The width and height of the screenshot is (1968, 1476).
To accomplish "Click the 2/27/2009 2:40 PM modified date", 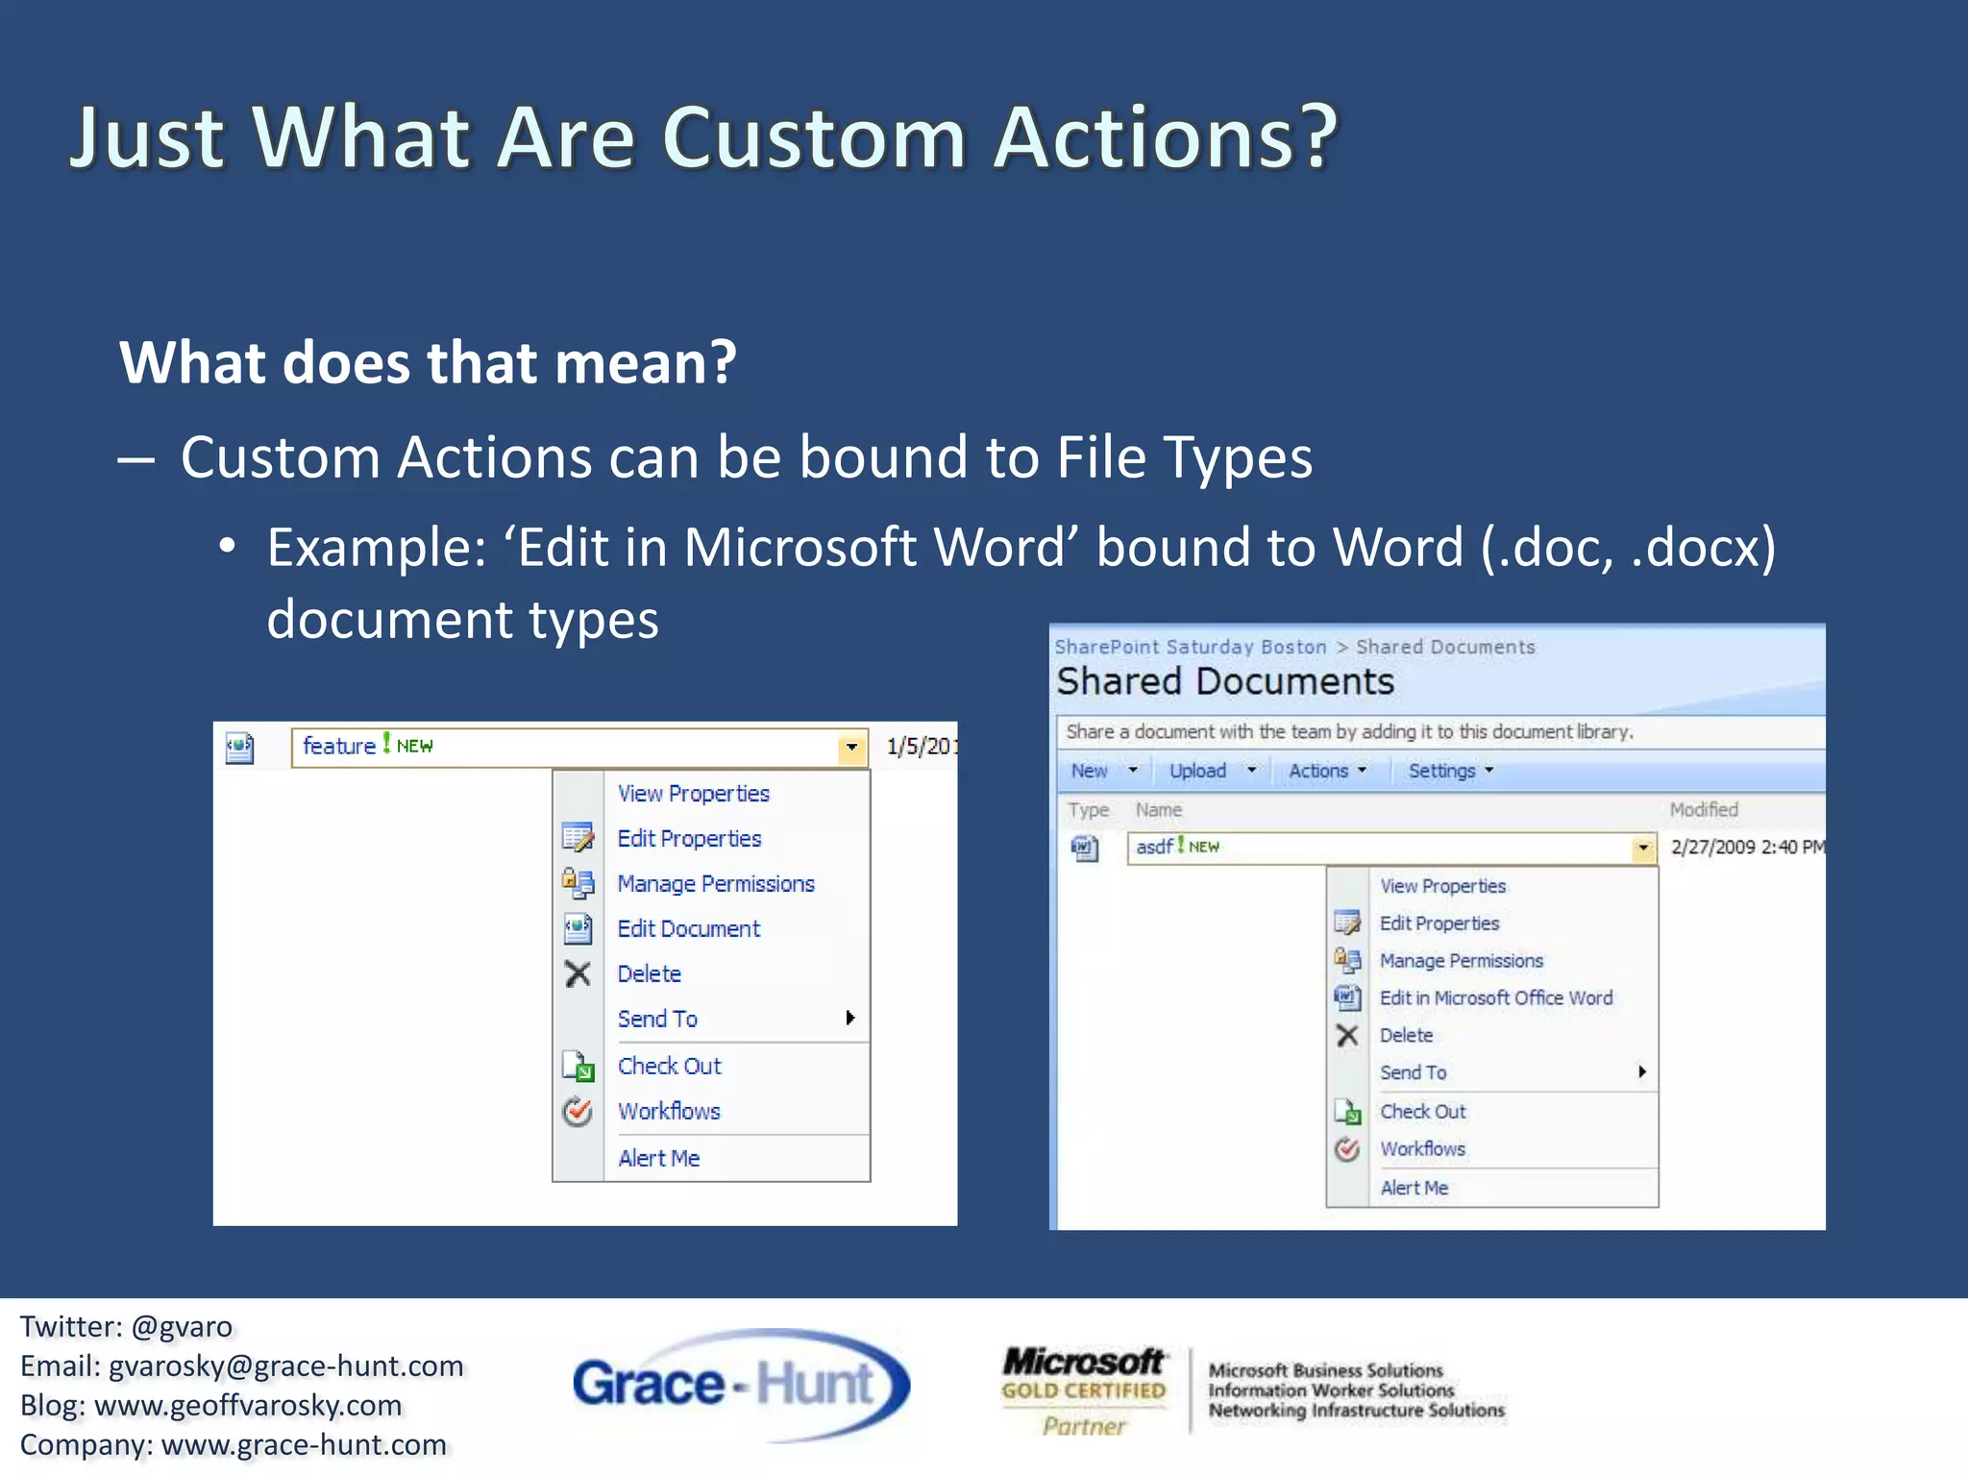I will (1747, 848).
